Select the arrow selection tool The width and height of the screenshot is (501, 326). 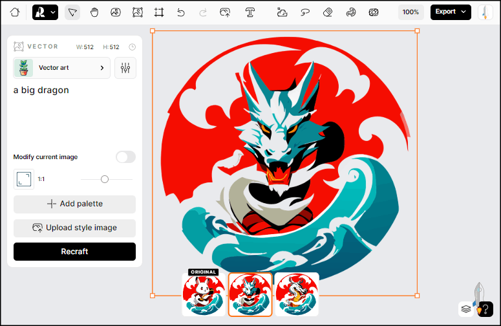(72, 12)
